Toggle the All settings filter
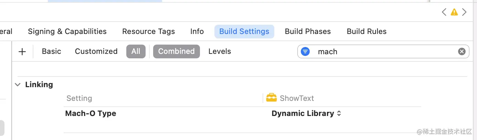 136,51
